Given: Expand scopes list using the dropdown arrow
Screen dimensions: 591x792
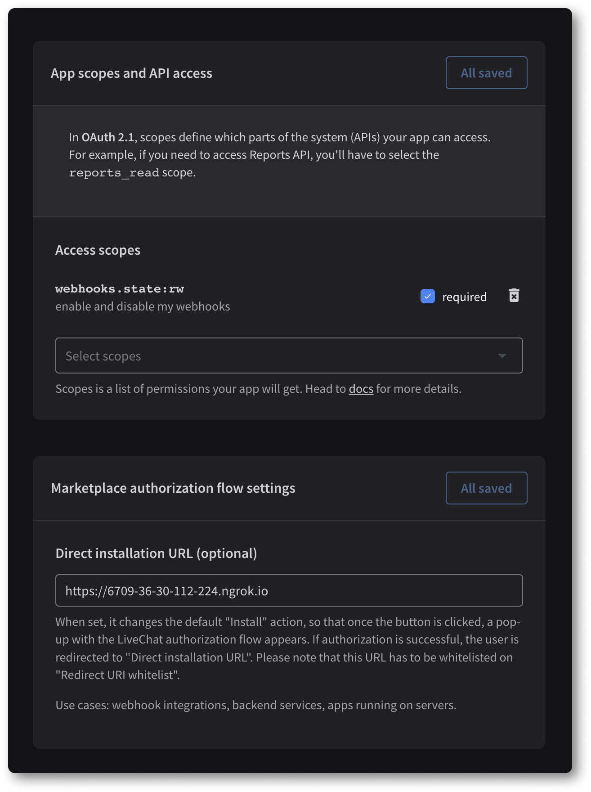Looking at the screenshot, I should pos(502,356).
